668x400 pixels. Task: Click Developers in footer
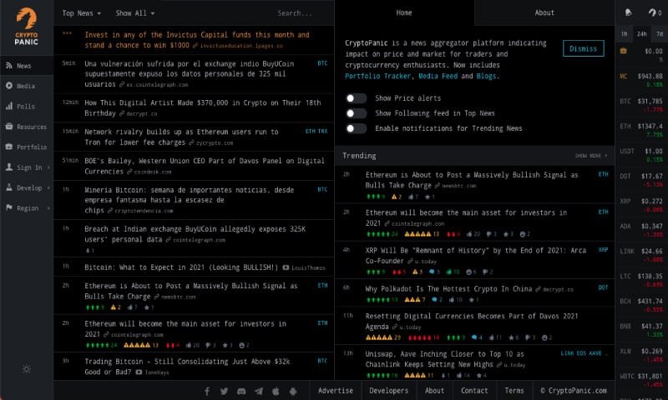tap(389, 391)
